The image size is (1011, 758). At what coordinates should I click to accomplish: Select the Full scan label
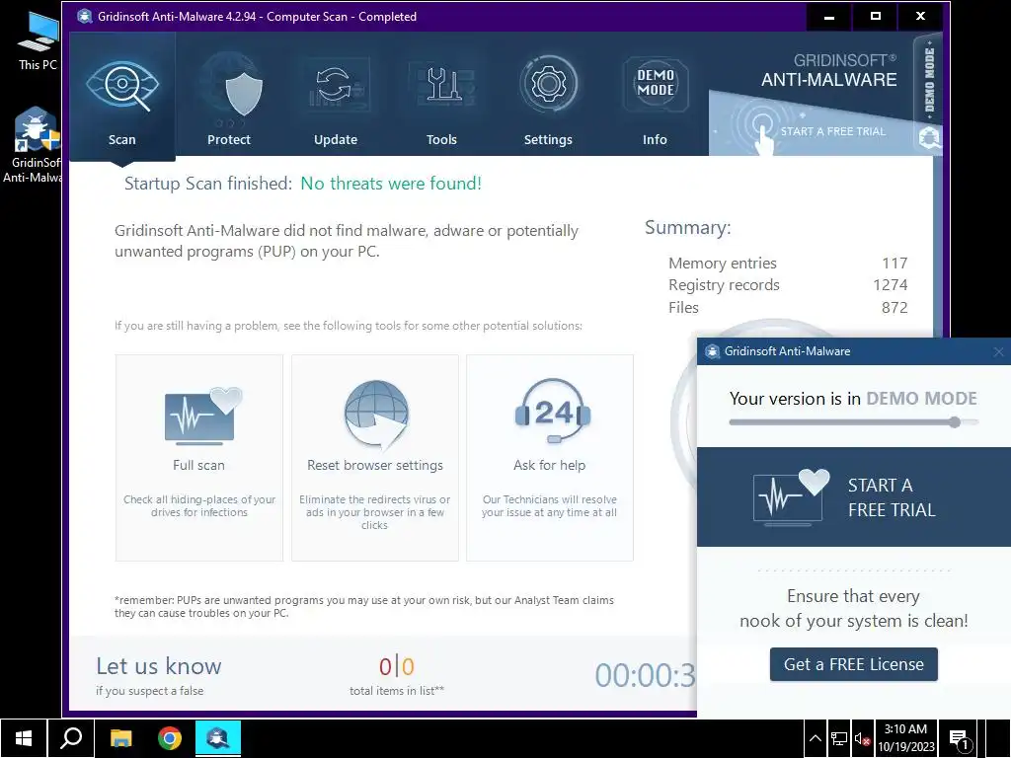tap(198, 466)
